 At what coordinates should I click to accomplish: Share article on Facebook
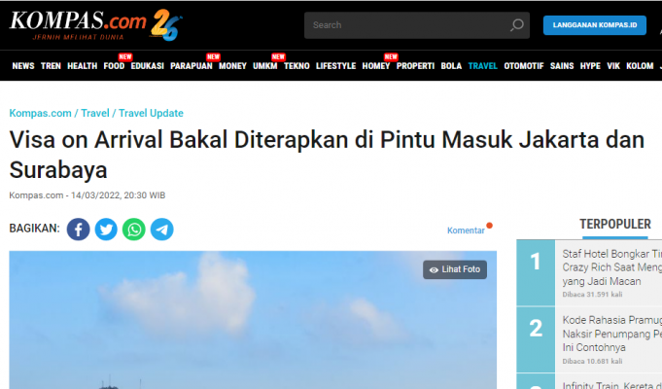pos(78,230)
